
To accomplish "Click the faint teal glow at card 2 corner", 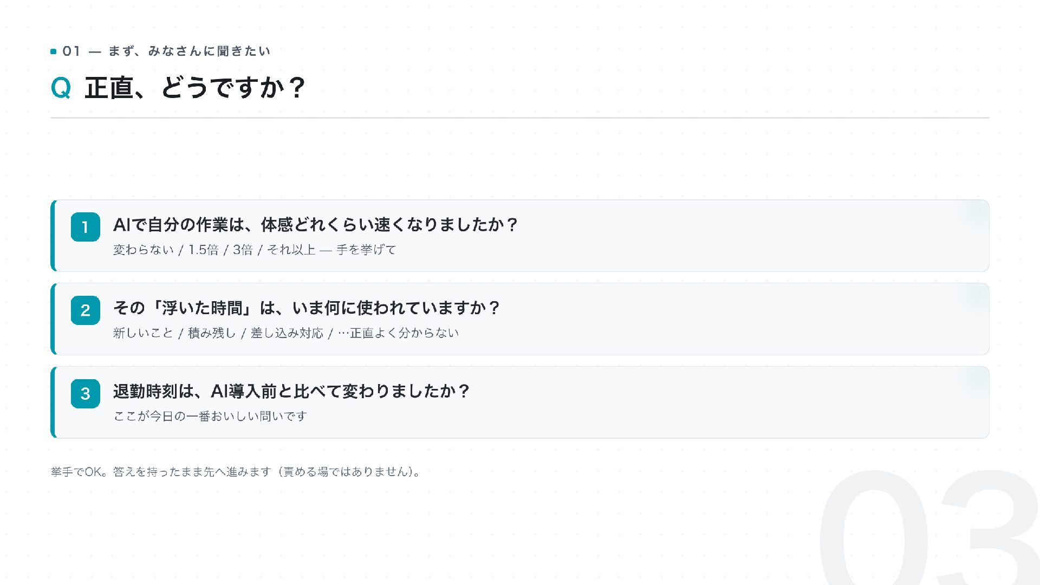I will click(x=975, y=297).
